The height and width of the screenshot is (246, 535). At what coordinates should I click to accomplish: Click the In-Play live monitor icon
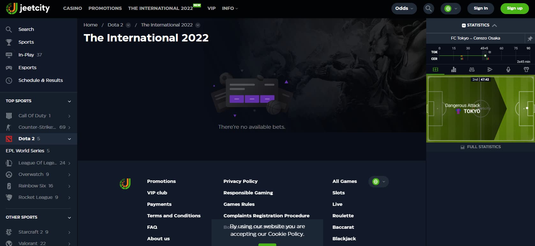coord(9,55)
